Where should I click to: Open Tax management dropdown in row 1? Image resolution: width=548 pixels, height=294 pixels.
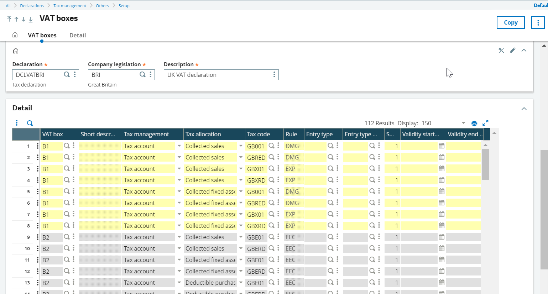(179, 146)
